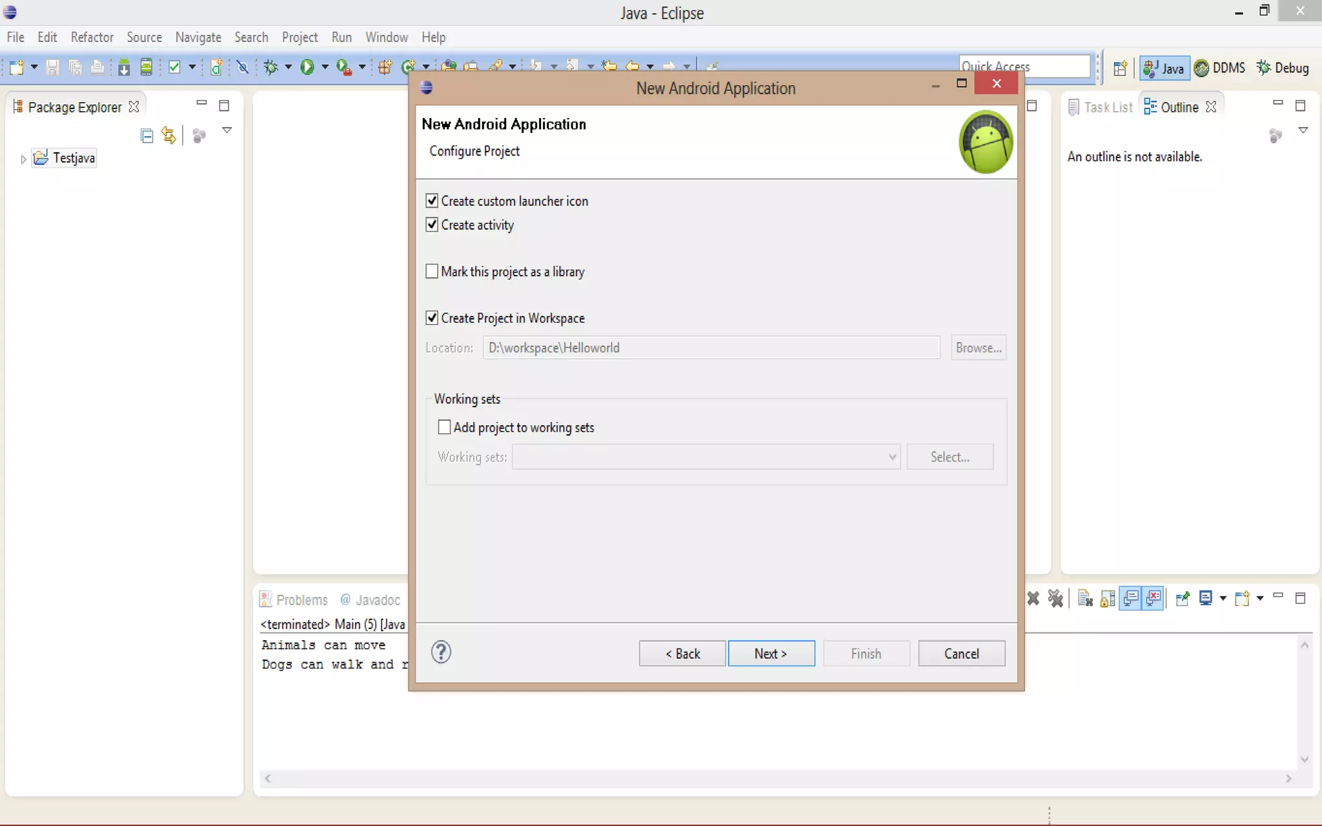
Task: Click the Run Last Tool icon
Action: pos(343,67)
